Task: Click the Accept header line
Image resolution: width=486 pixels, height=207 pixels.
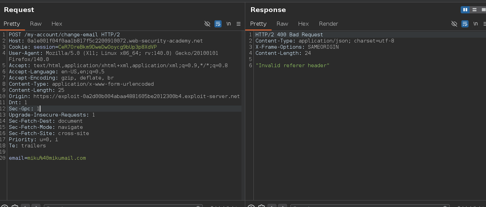Action: tap(118, 65)
